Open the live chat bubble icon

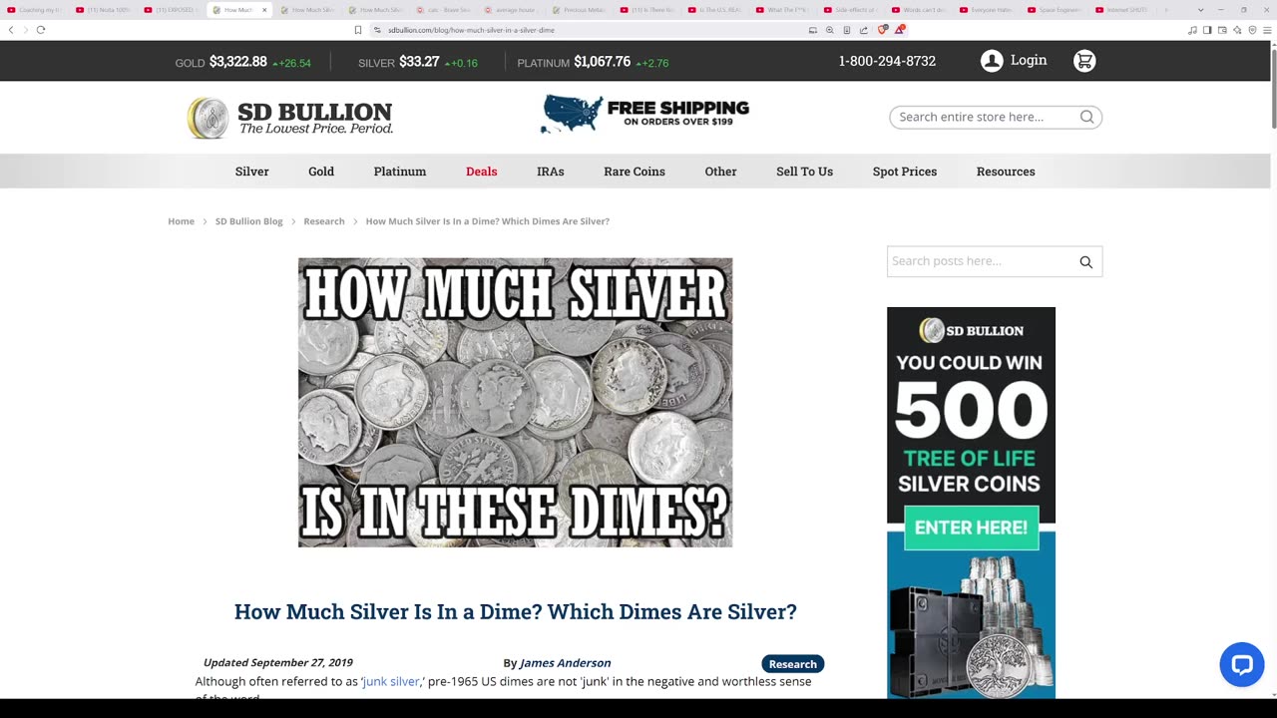click(1242, 664)
